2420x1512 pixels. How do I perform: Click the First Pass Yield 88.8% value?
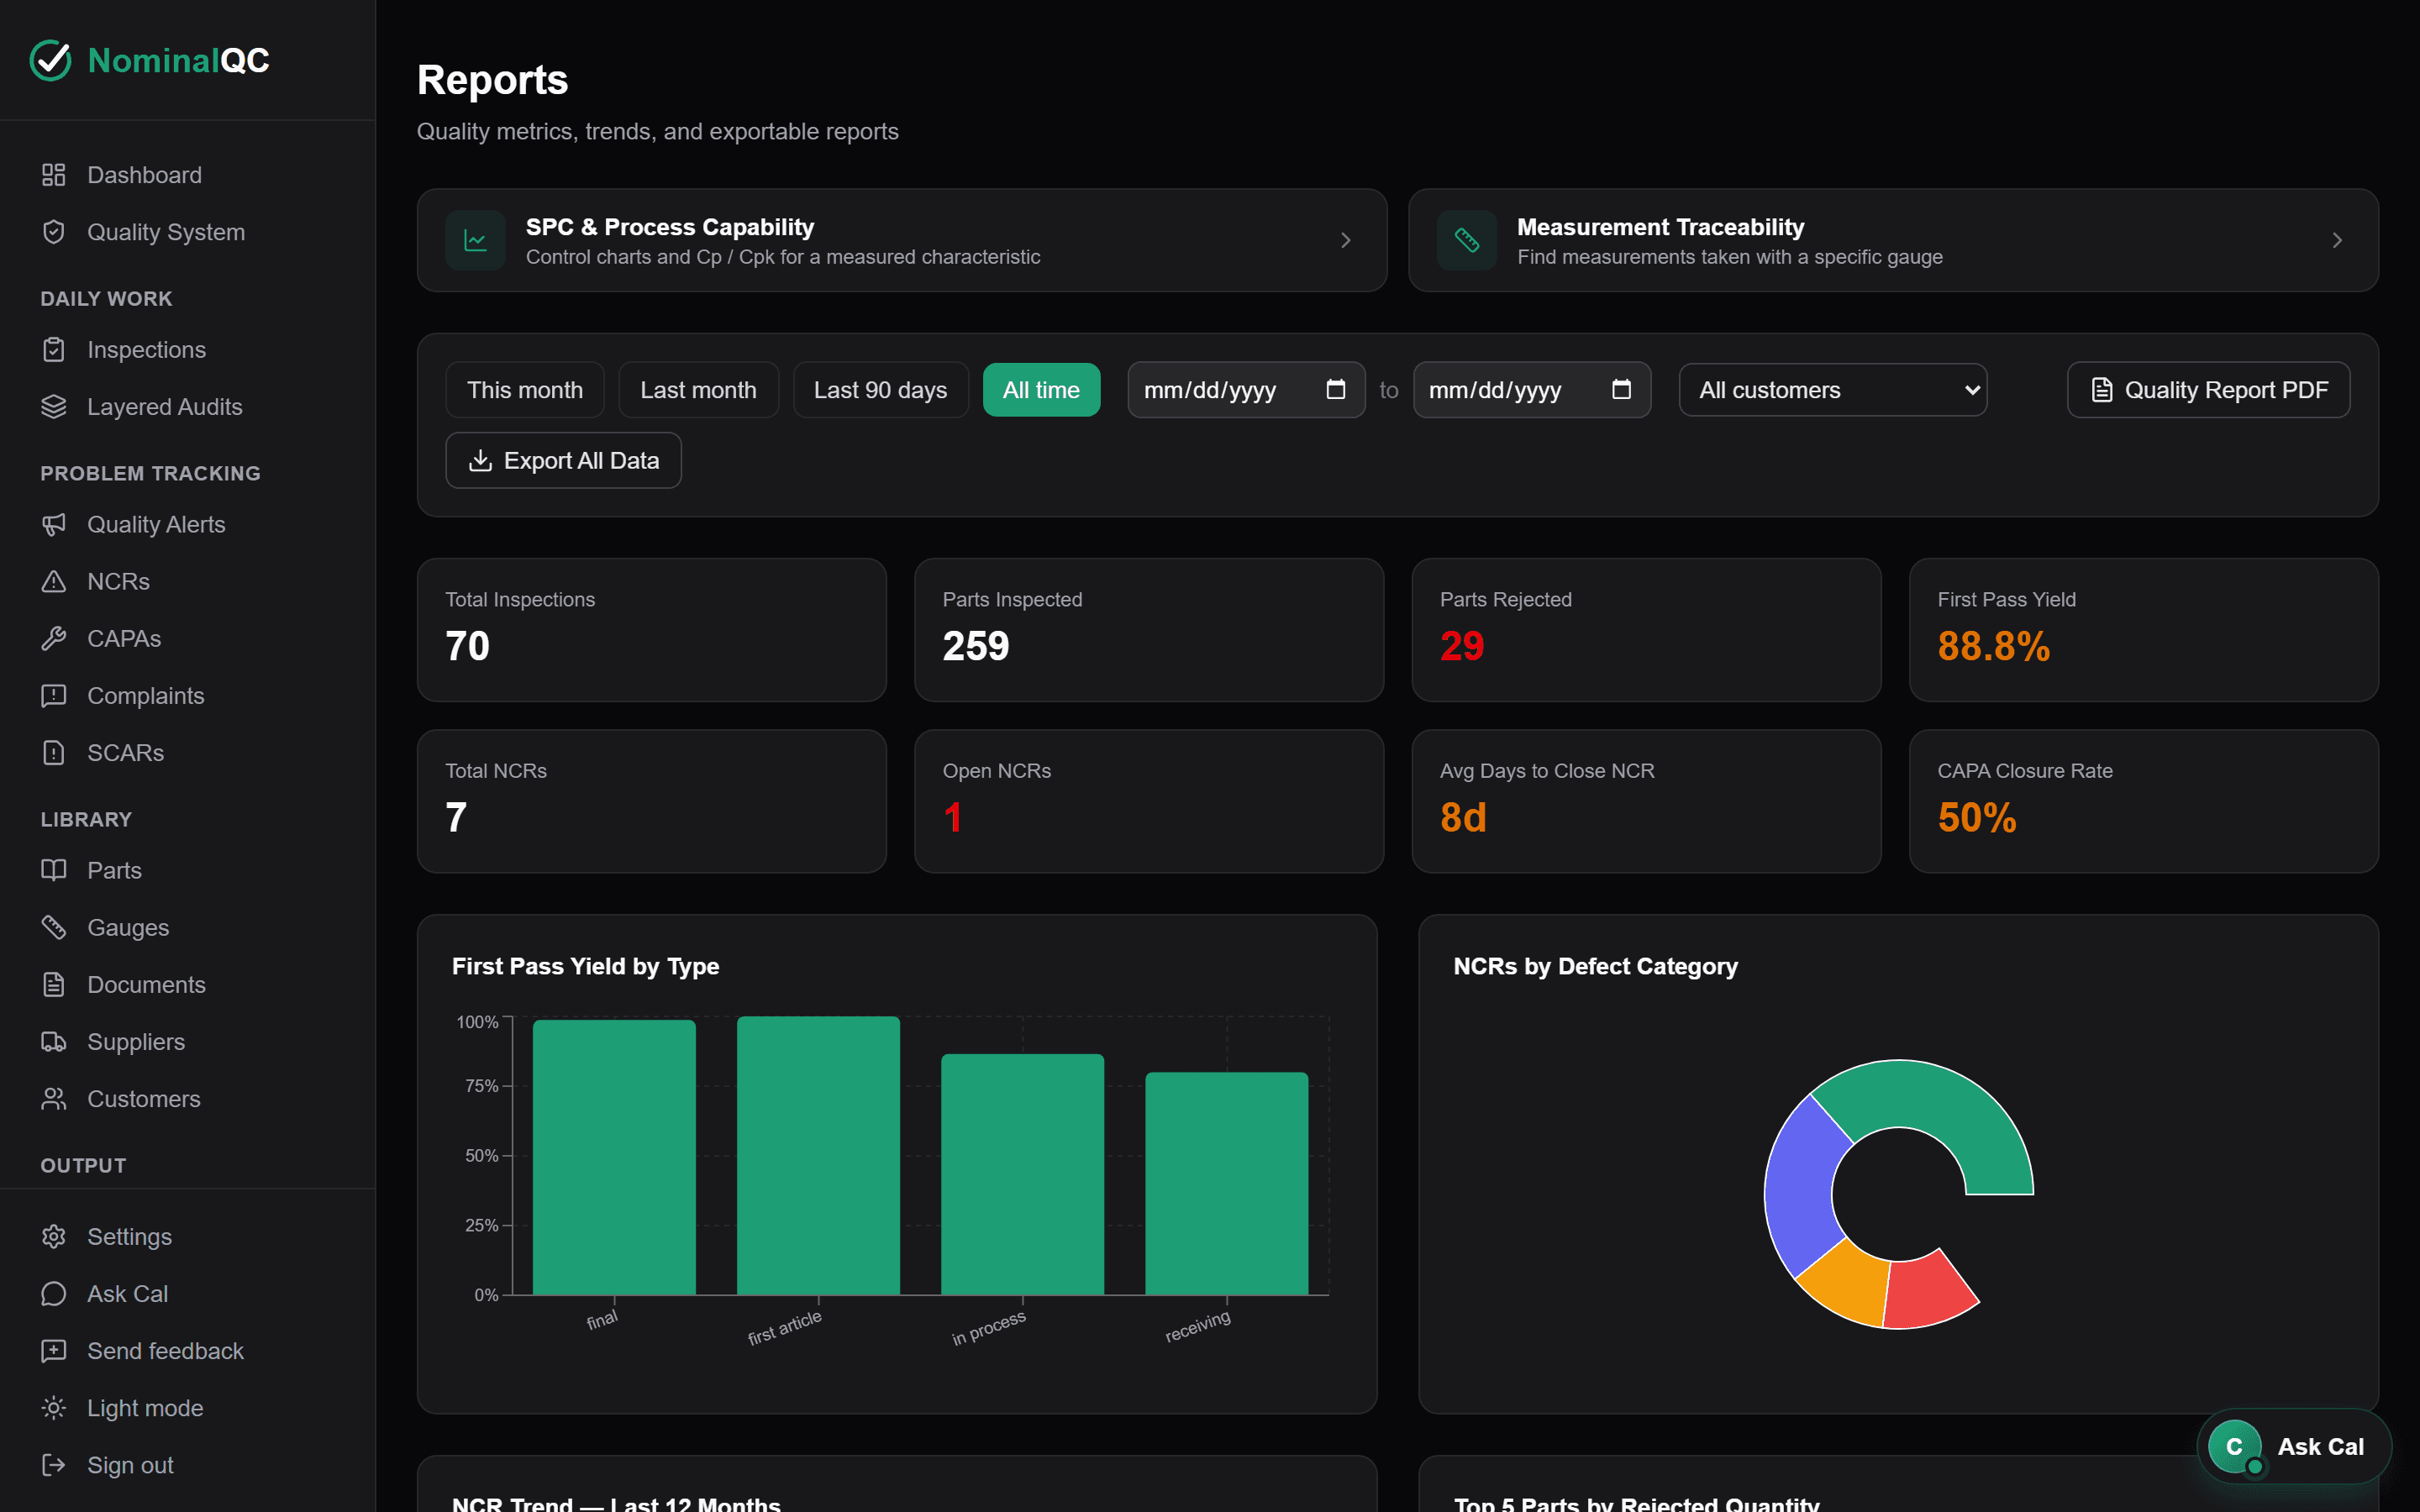(1993, 646)
